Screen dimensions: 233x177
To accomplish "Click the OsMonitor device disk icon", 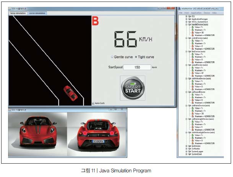I will click(x=189, y=149).
